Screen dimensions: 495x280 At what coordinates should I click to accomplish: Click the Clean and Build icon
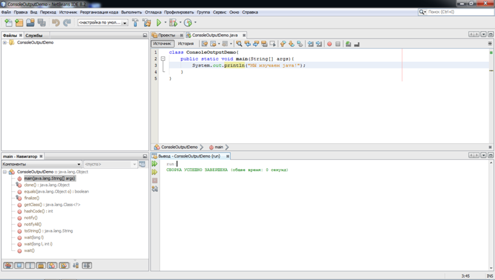coord(147,23)
